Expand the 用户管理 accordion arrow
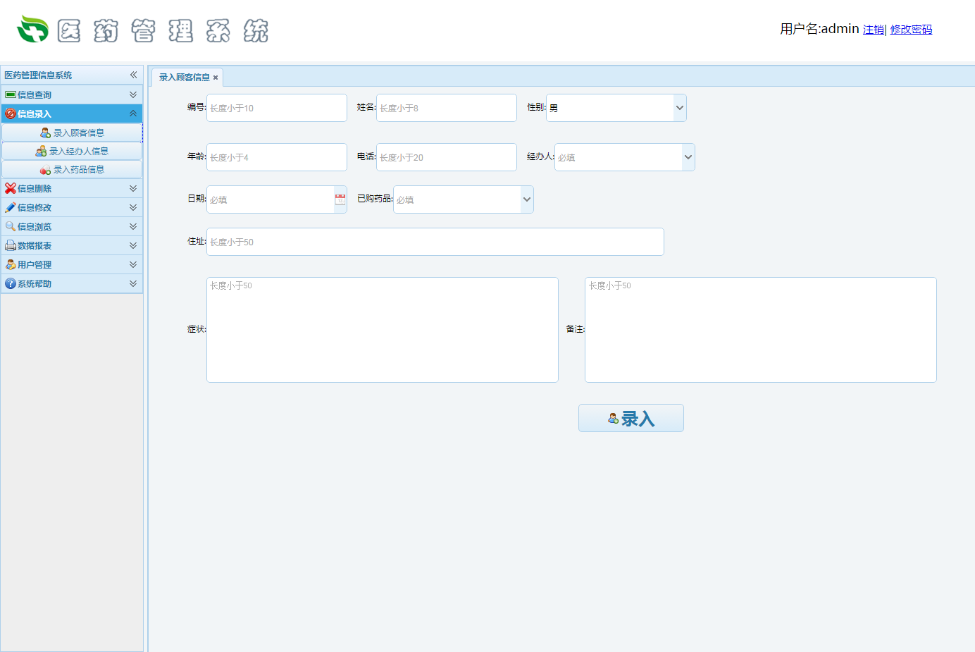 click(x=133, y=264)
